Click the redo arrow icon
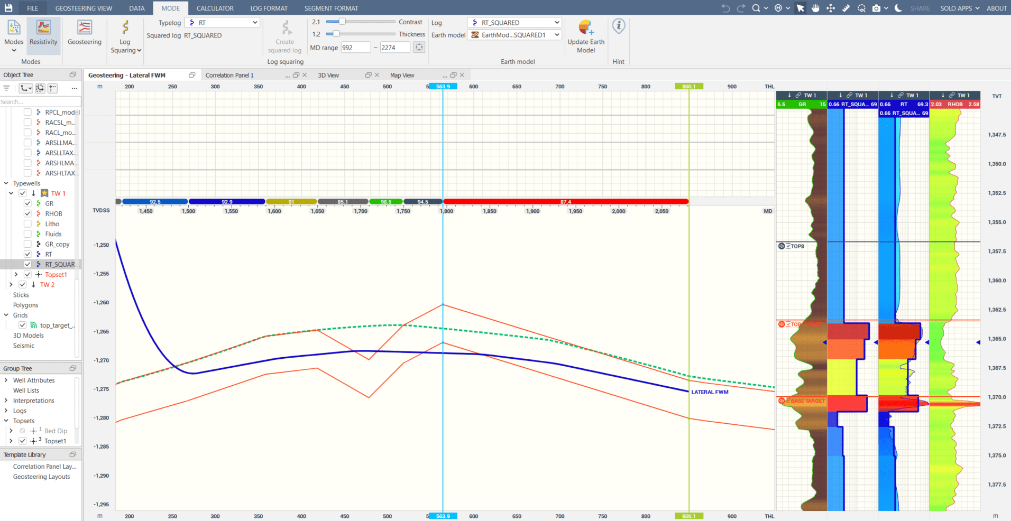The width and height of the screenshot is (1011, 521). tap(741, 8)
